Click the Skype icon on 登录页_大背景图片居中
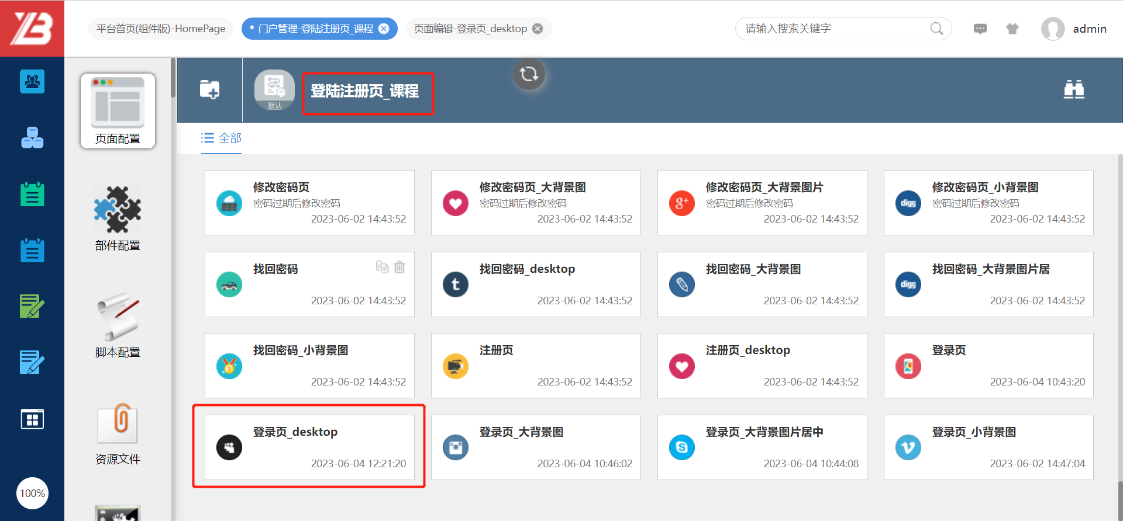 click(682, 448)
